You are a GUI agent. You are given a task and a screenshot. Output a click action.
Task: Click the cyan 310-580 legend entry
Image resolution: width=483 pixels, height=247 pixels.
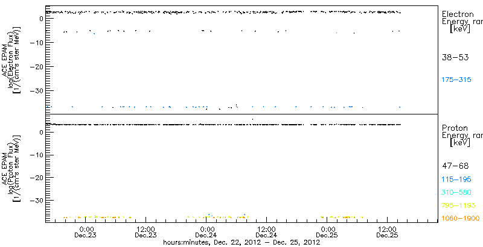click(456, 193)
